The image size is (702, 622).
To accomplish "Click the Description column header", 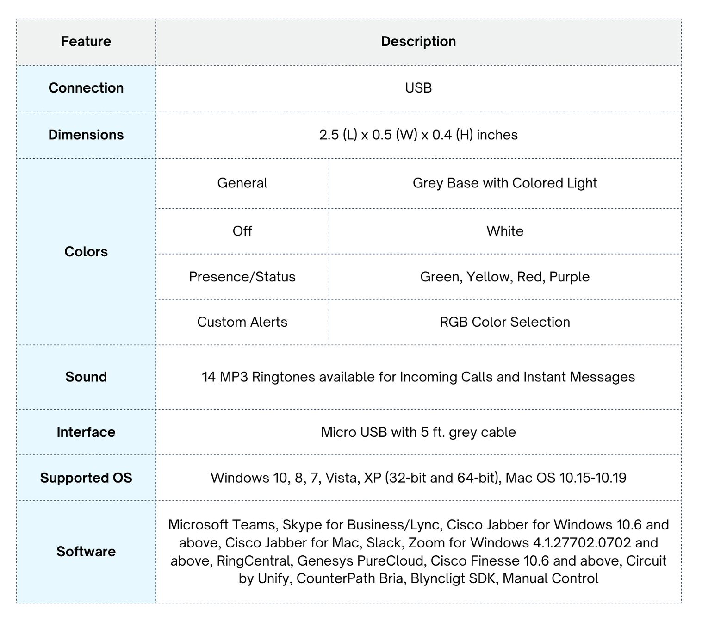I will pos(418,42).
